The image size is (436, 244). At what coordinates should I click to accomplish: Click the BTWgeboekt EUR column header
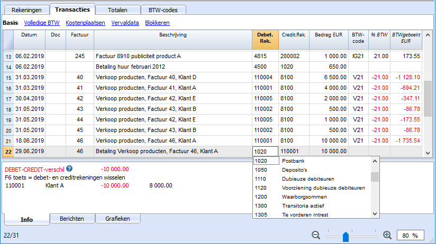pos(406,40)
